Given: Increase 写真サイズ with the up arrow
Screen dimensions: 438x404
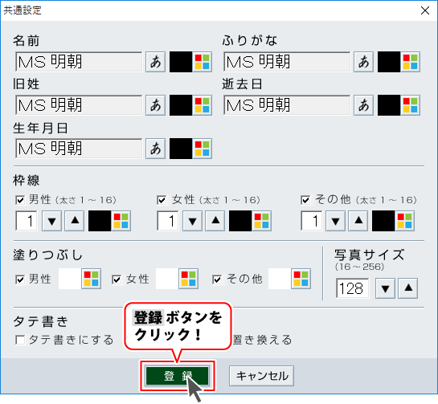Looking at the screenshot, I should tap(408, 288).
